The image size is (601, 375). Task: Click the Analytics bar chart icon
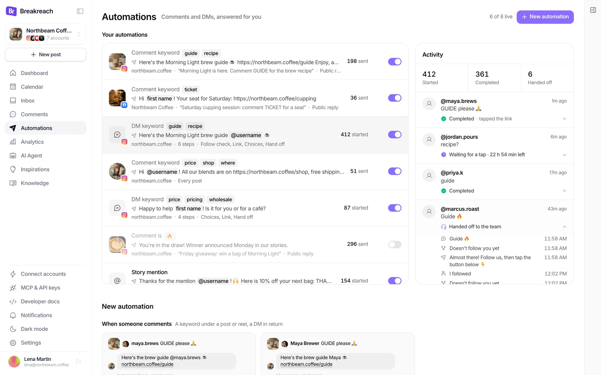click(x=13, y=142)
